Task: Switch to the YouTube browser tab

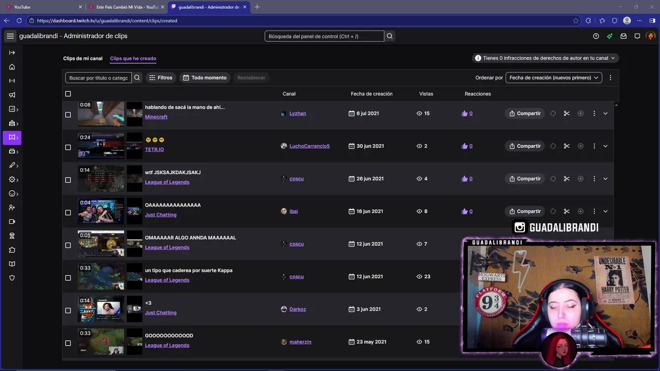Action: (43, 7)
